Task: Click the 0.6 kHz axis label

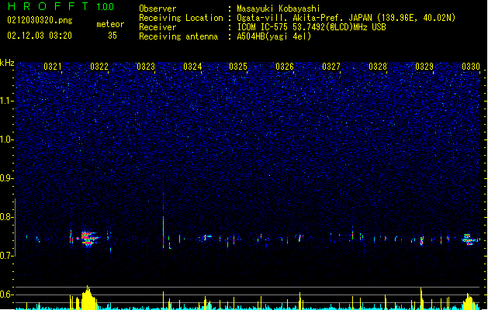Action: click(x=6, y=294)
